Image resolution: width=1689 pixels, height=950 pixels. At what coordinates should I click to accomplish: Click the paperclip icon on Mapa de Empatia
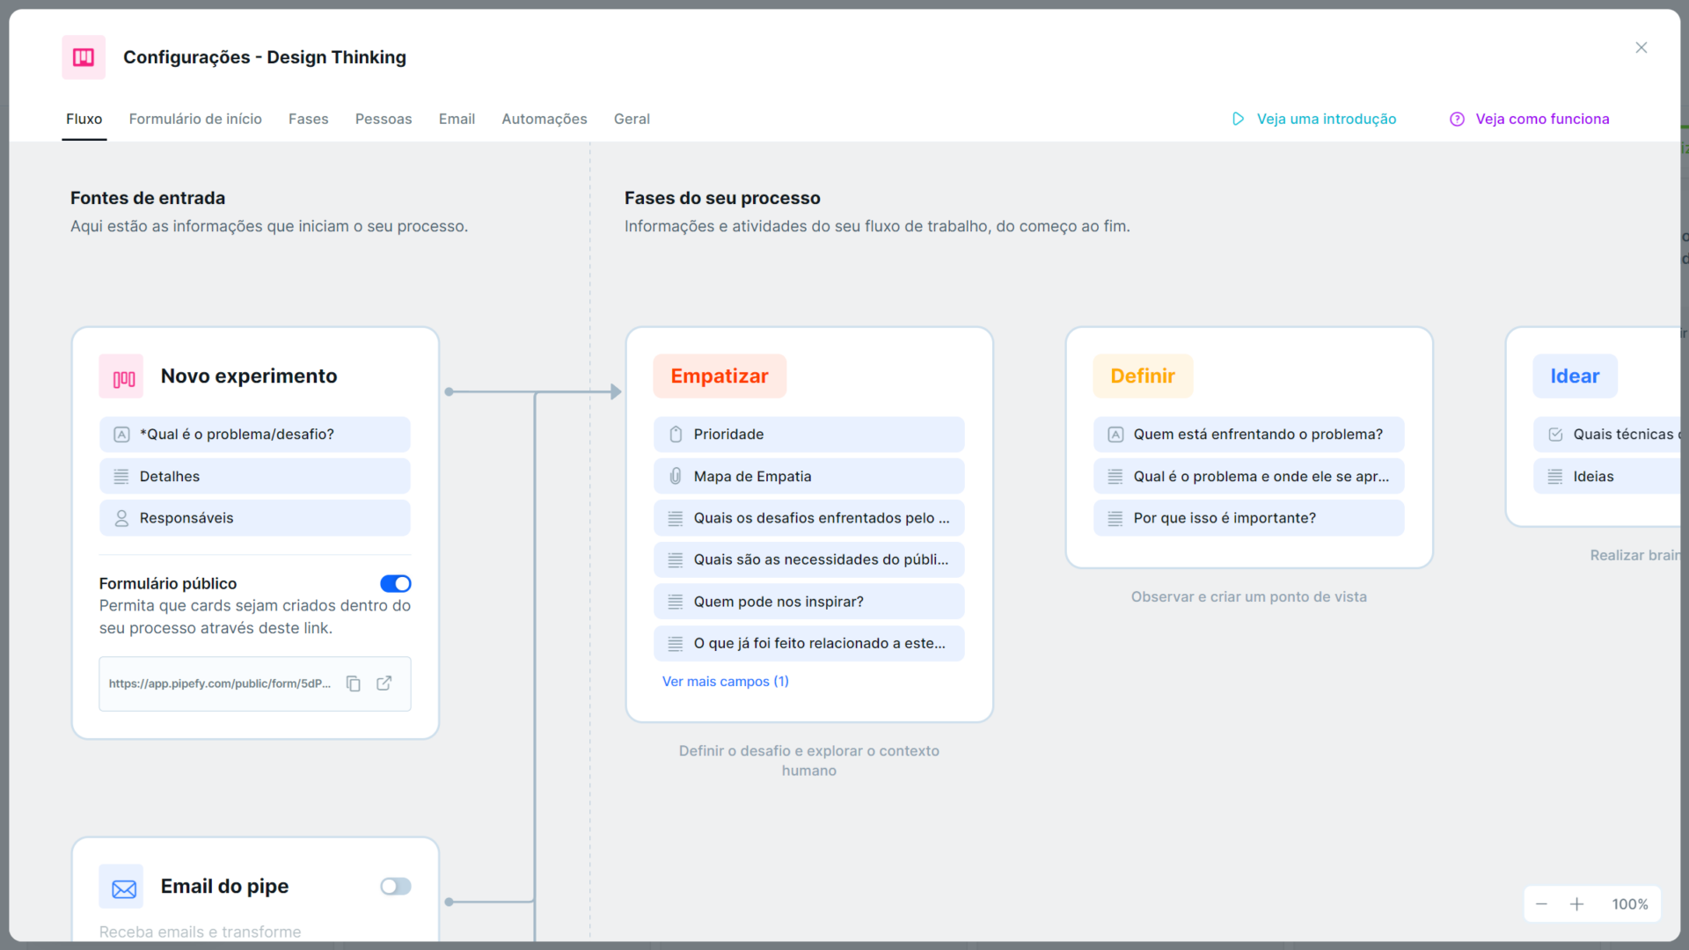coord(675,476)
